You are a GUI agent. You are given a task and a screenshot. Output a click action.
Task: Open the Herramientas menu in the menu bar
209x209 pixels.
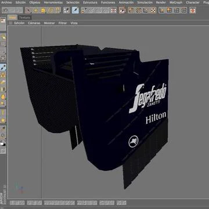click(x=53, y=2)
